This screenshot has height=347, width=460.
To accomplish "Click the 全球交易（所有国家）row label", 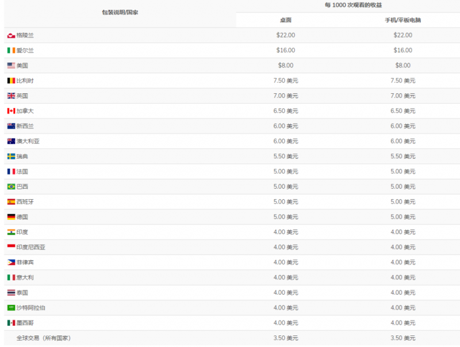I will pyautogui.click(x=44, y=338).
